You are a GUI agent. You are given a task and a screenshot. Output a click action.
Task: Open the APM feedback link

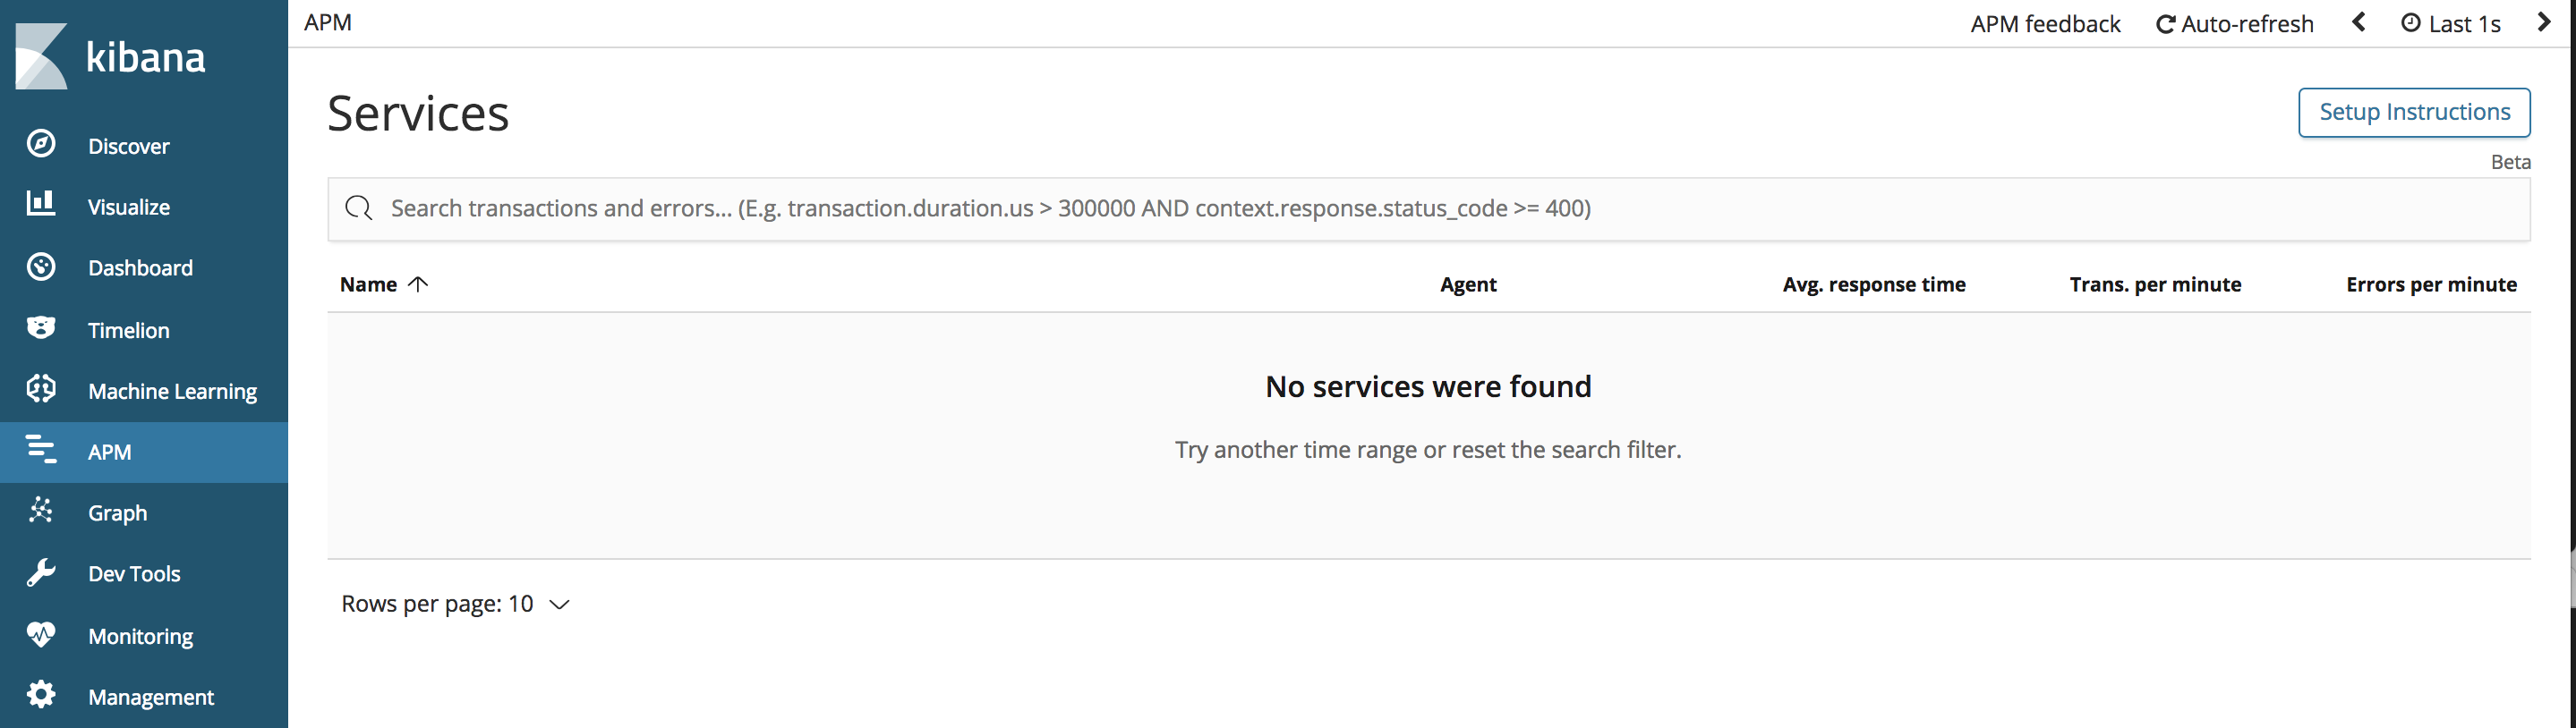2045,23
